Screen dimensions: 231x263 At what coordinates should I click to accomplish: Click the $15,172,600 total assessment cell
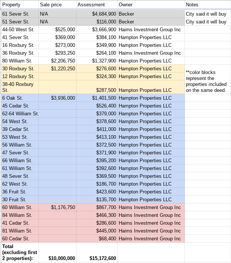pyautogui.click(x=103, y=258)
